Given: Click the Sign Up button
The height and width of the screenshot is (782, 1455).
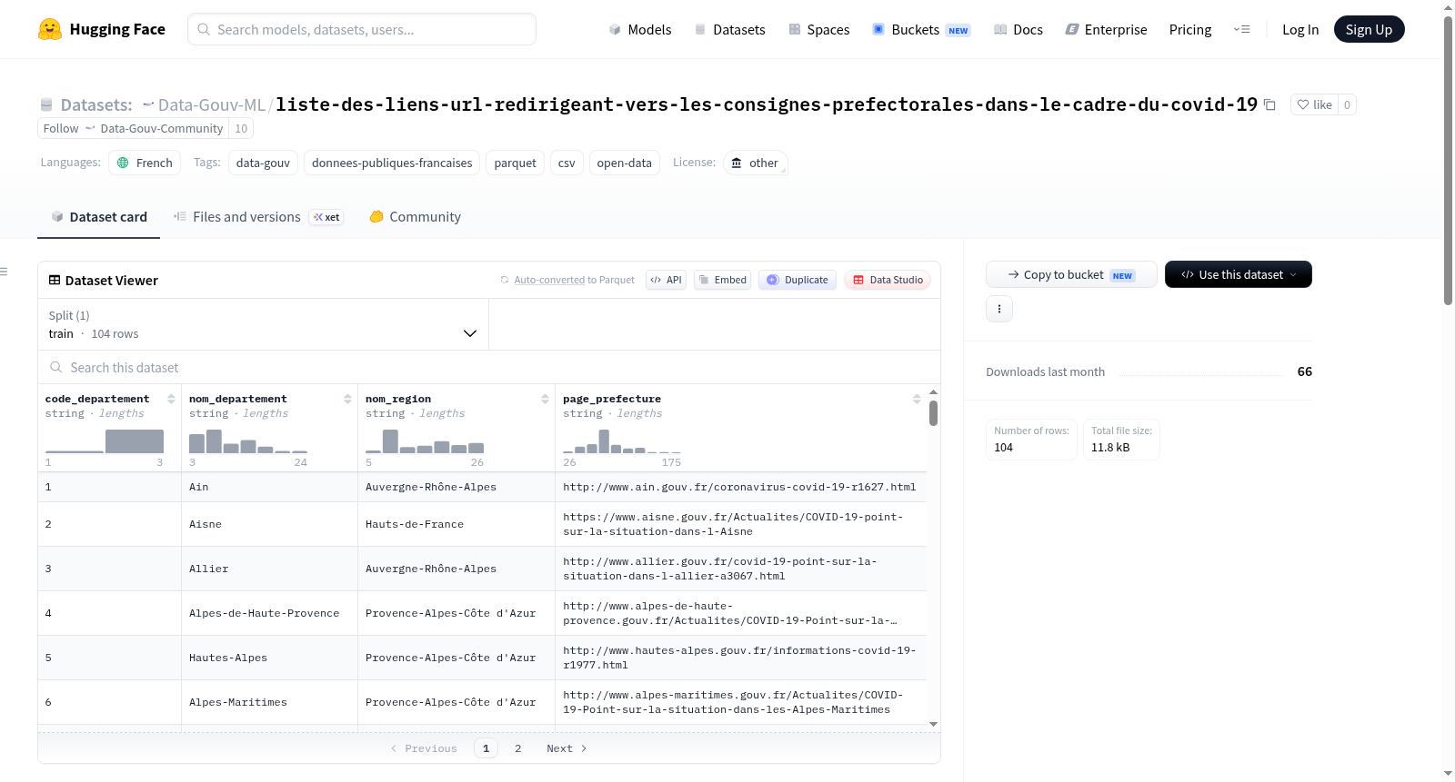Looking at the screenshot, I should coord(1369,29).
